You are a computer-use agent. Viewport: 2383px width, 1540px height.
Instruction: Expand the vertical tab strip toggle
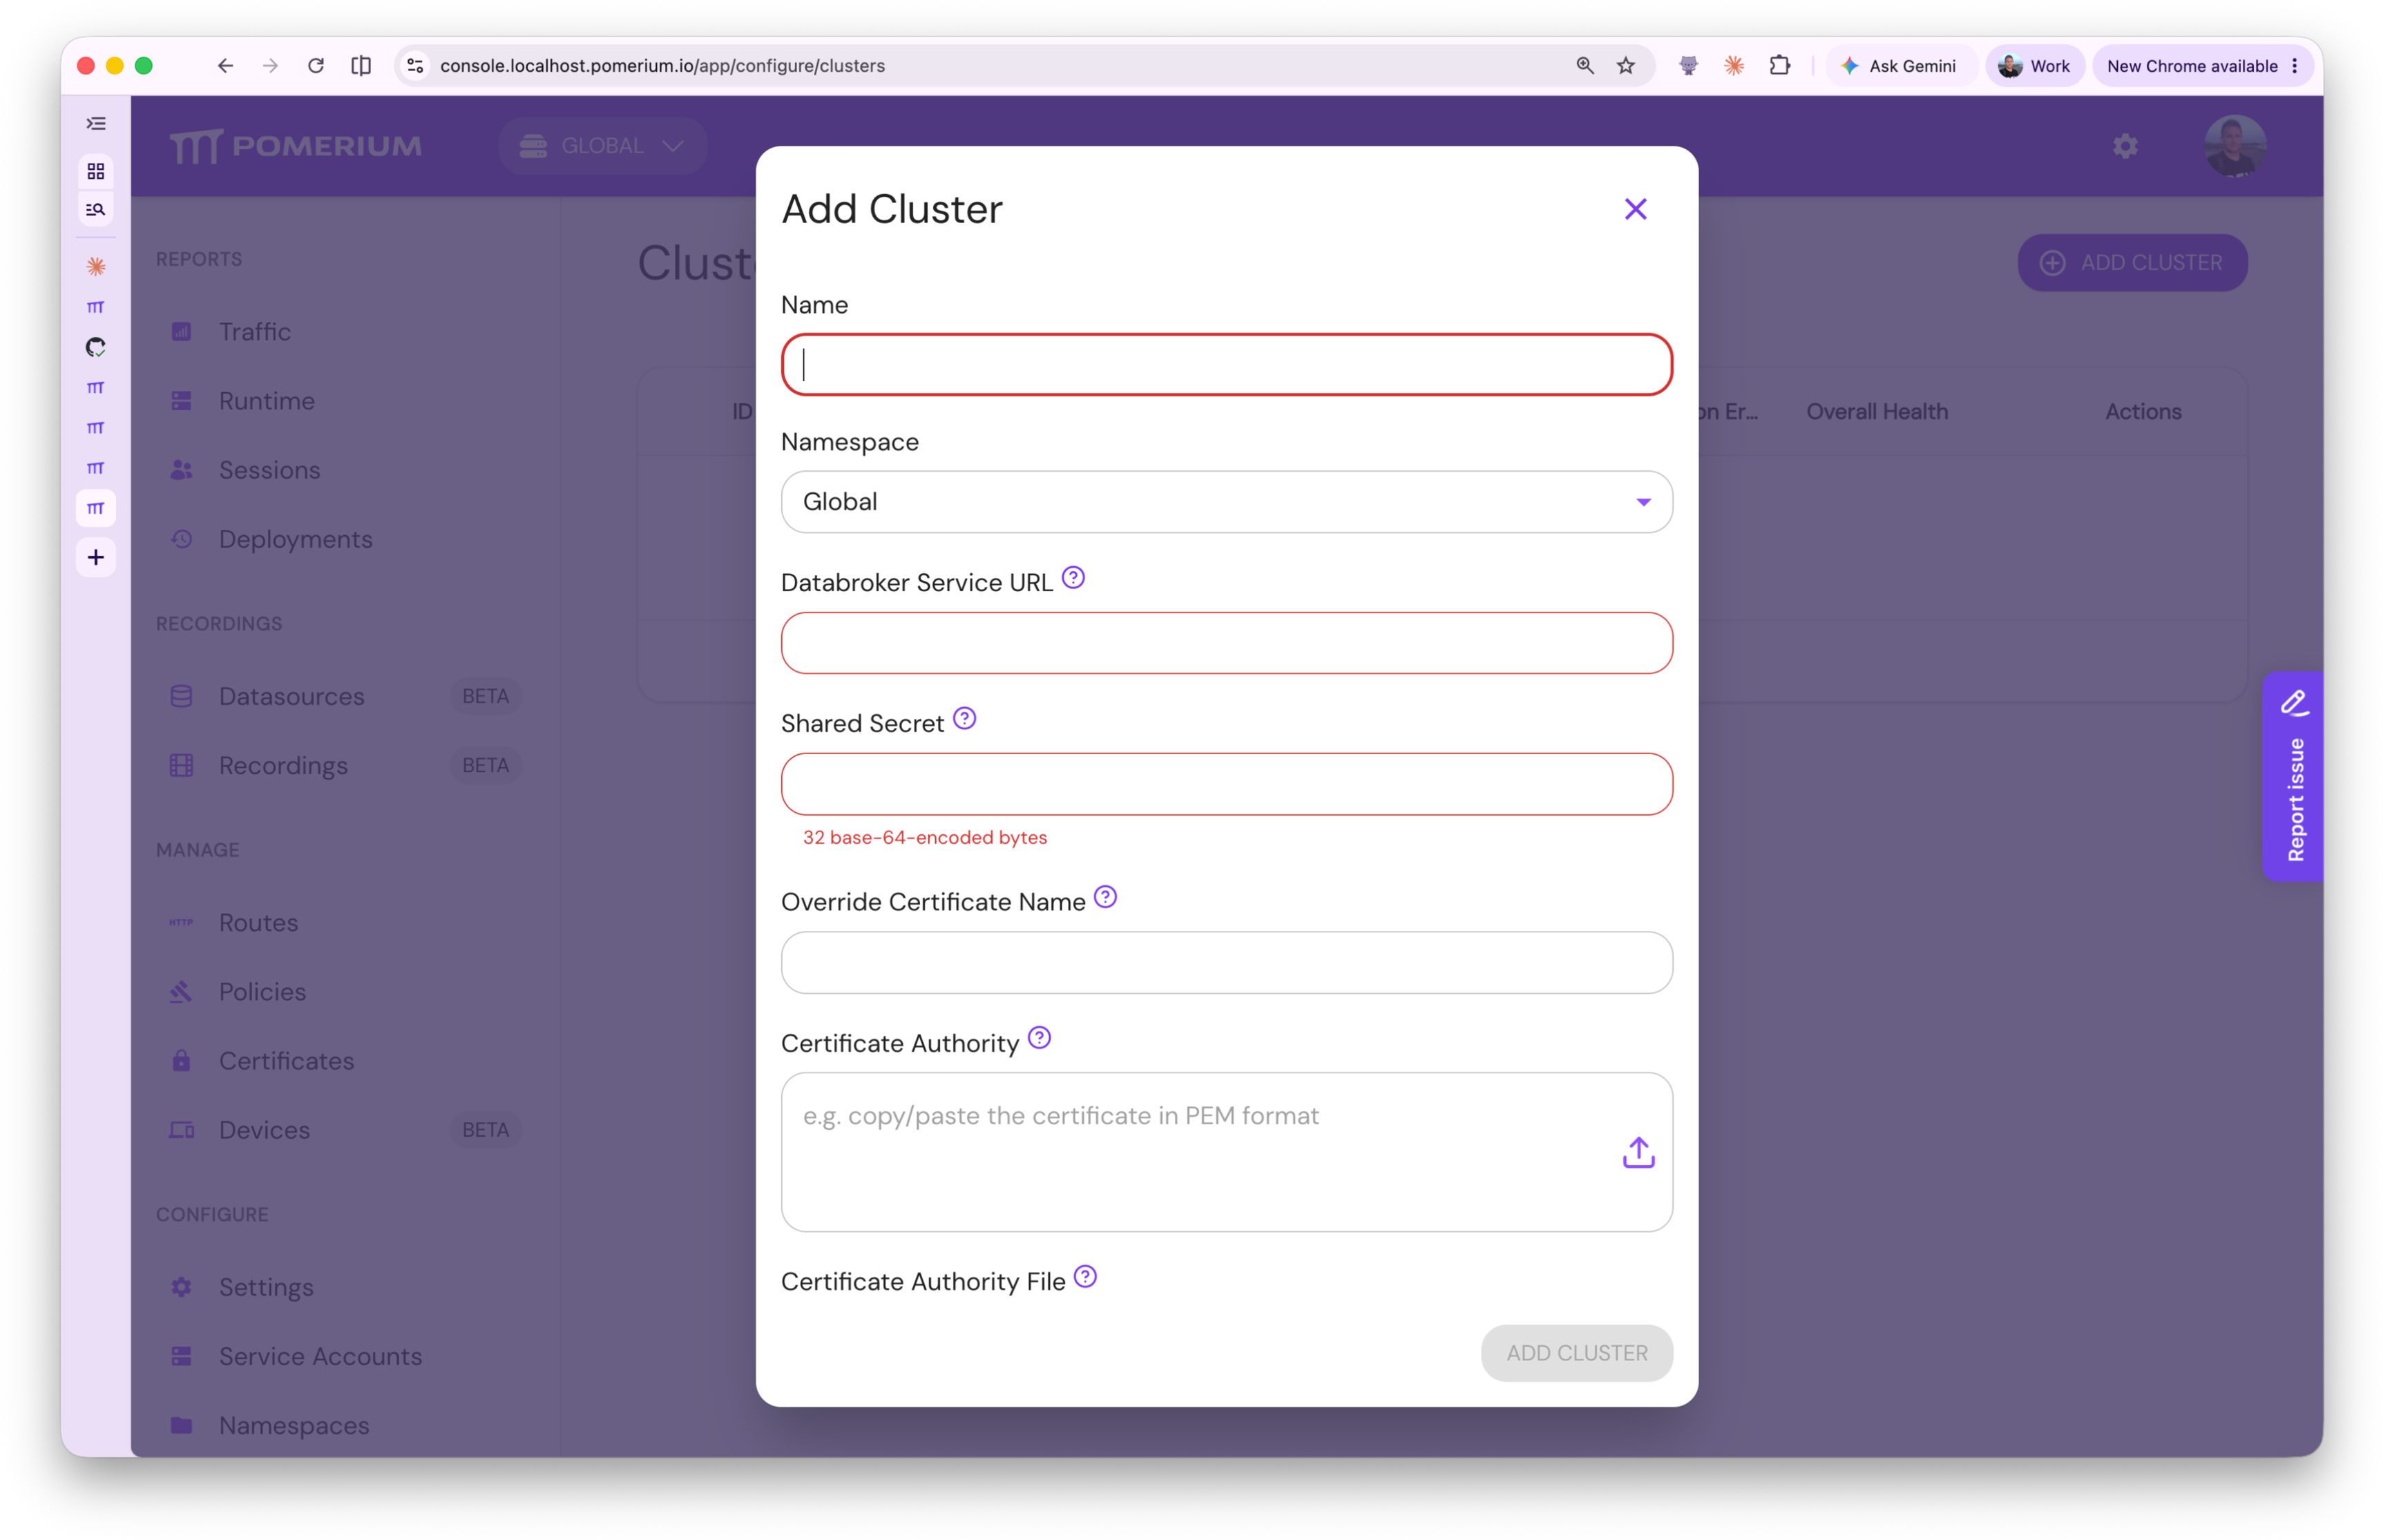96,124
